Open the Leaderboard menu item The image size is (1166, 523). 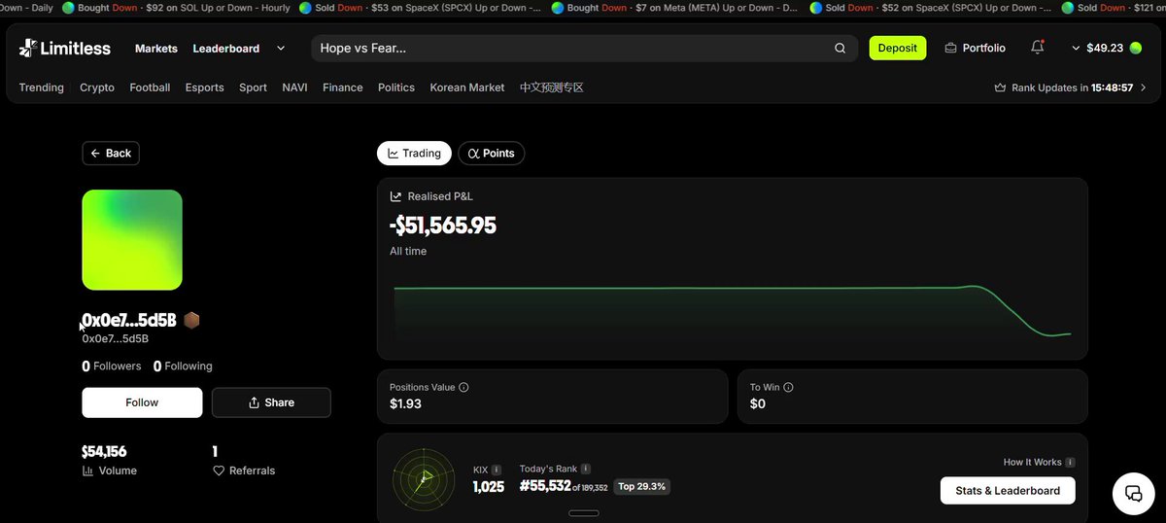pyautogui.click(x=225, y=49)
